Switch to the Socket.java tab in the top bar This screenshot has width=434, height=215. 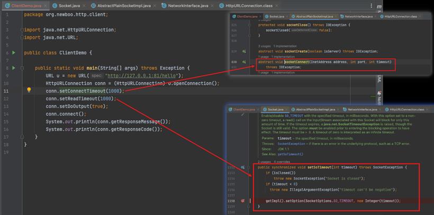pos(66,5)
